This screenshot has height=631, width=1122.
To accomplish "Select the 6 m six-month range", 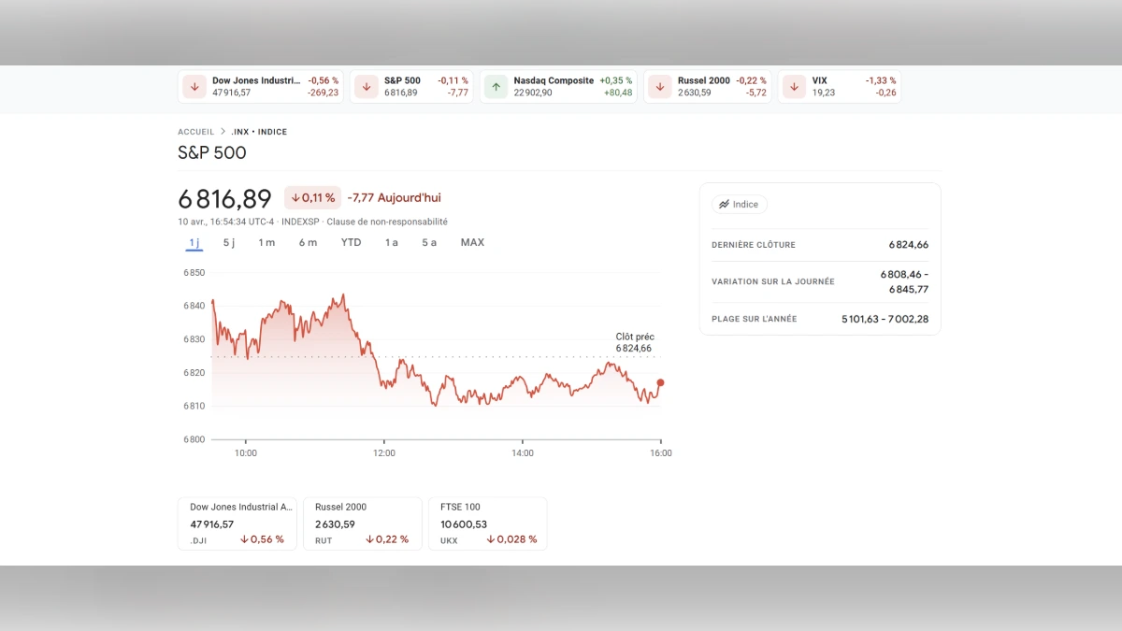I will 308,242.
